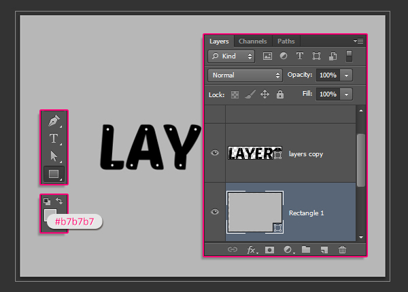This screenshot has height=292, width=408.
Task: Toggle lock transparent pixels
Action: 235,94
